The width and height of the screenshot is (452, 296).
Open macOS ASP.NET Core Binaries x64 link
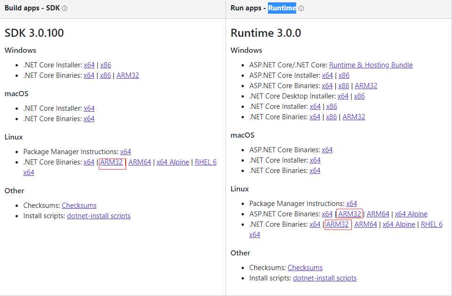[327, 150]
